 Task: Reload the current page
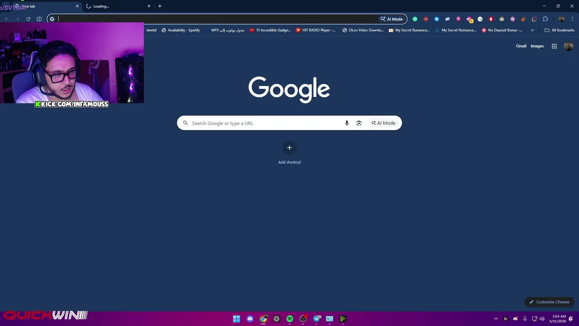pyautogui.click(x=28, y=19)
